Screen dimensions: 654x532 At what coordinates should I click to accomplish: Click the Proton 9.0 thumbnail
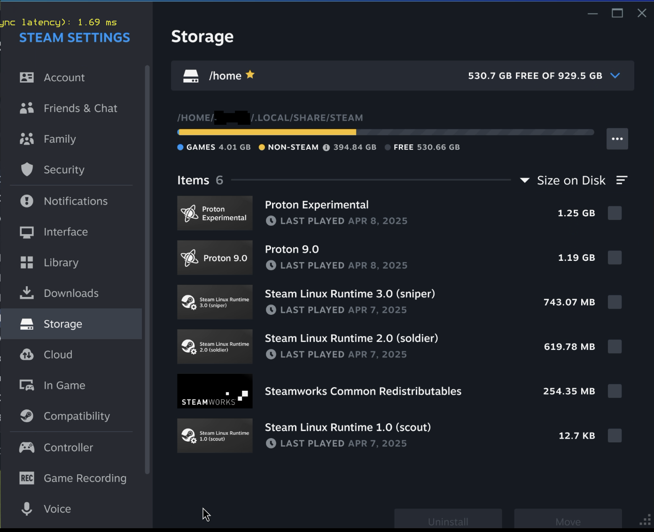coord(215,258)
